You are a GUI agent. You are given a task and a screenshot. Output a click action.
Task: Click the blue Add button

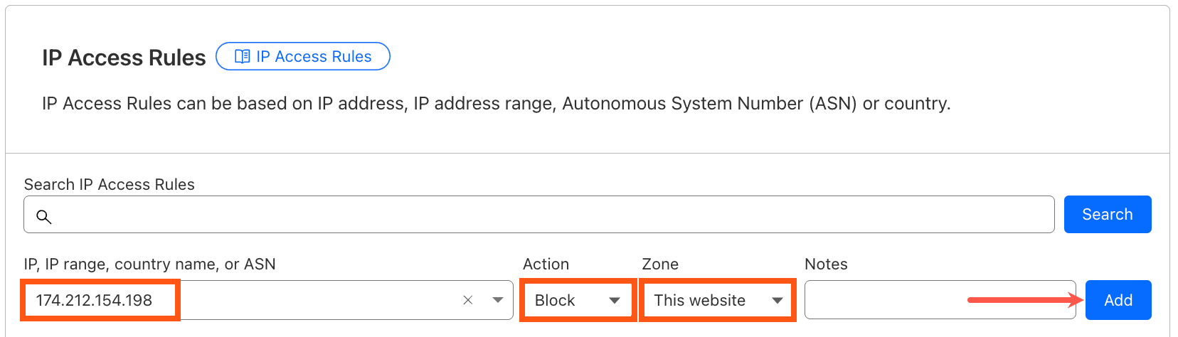click(x=1118, y=300)
